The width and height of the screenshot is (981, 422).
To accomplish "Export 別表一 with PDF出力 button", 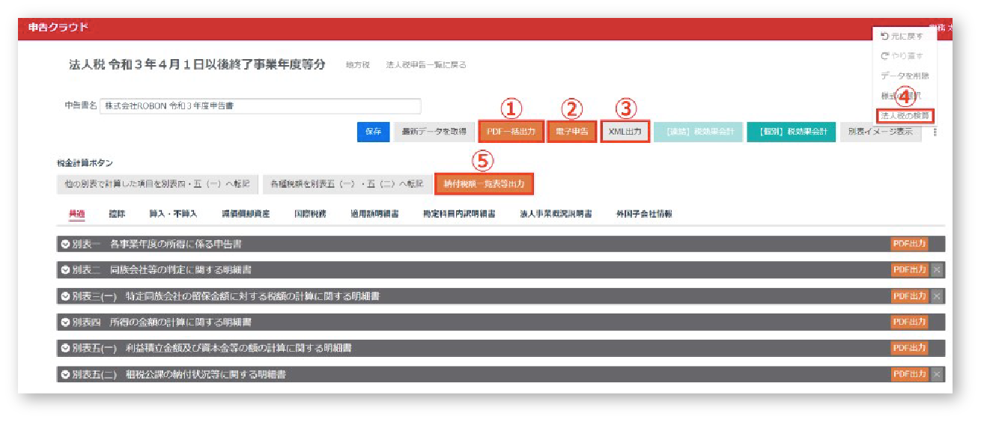I will pyautogui.click(x=909, y=244).
